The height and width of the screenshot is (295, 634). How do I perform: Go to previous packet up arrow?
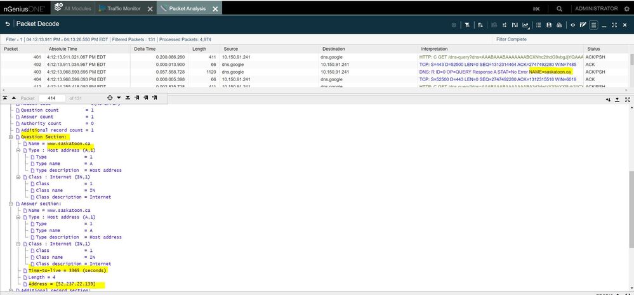pos(14,98)
